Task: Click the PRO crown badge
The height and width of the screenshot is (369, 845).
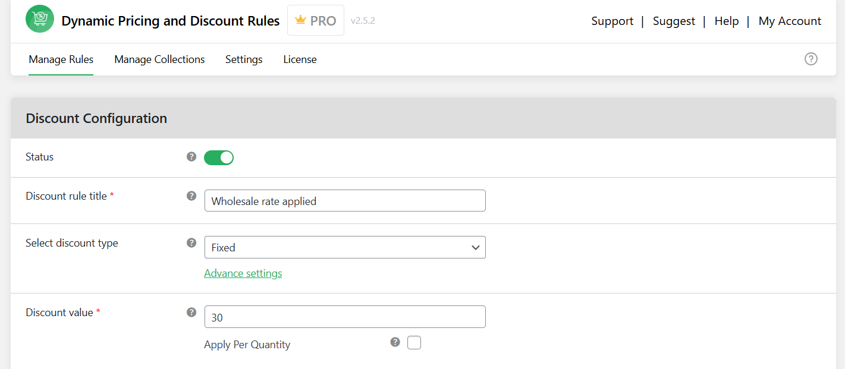Action: click(315, 20)
